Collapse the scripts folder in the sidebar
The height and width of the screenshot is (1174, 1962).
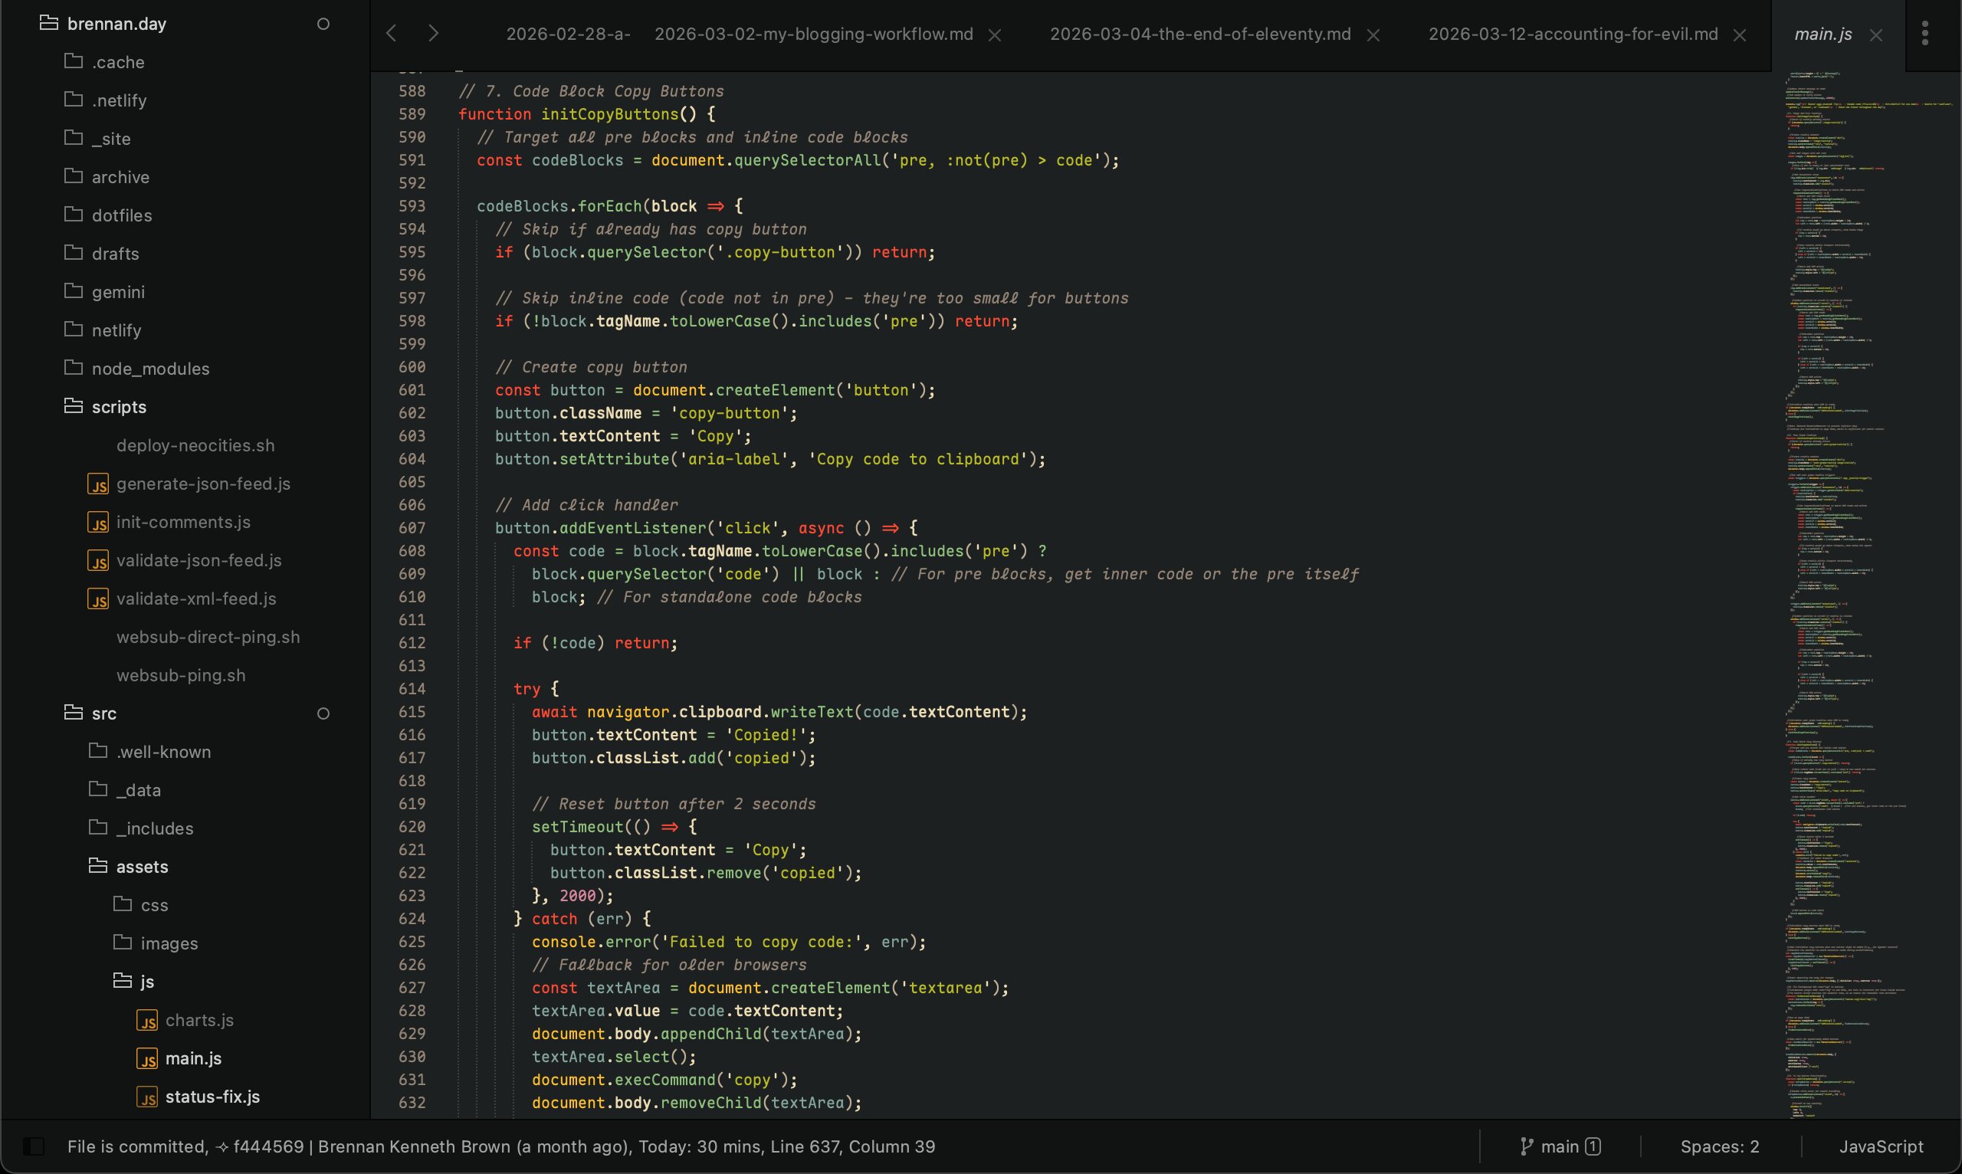click(119, 406)
